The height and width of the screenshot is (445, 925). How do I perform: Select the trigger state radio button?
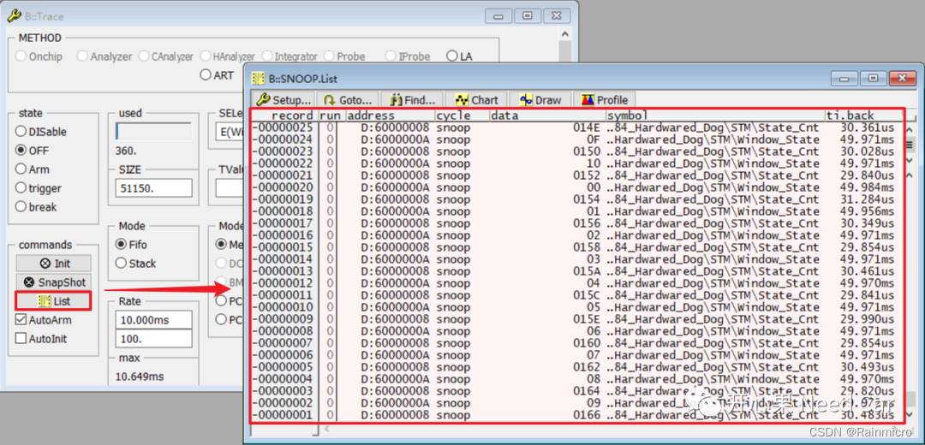pyautogui.click(x=39, y=188)
